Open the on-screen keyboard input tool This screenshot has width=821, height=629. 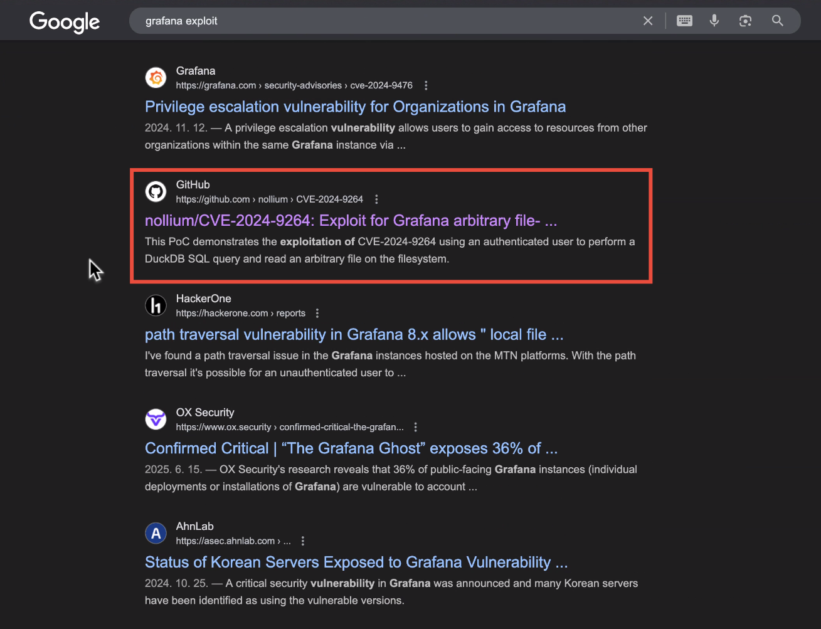tap(684, 21)
